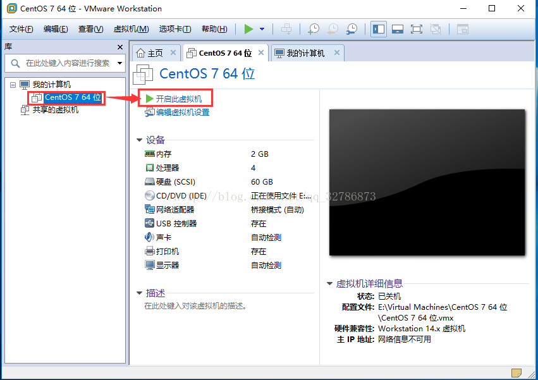Click the 桥接模式 (自动) network value

pos(278,210)
